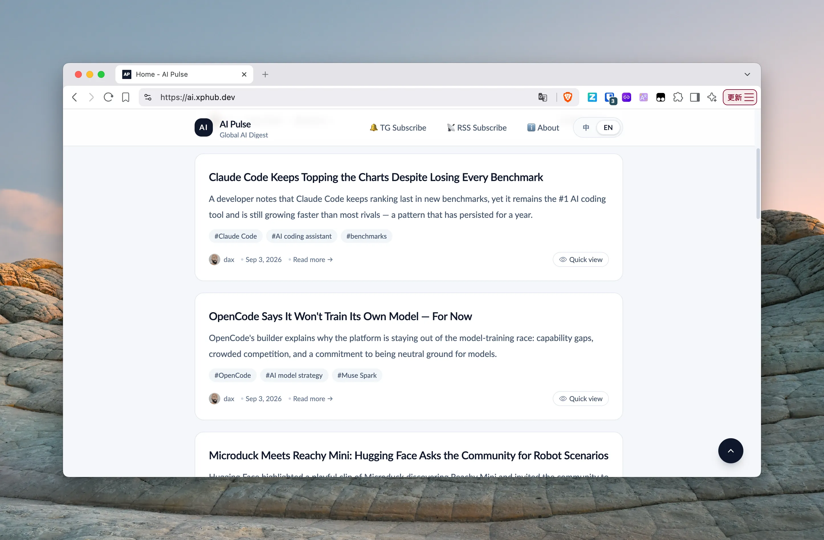This screenshot has width=824, height=540.
Task: Open the blue extension with badge 3
Action: coord(610,98)
